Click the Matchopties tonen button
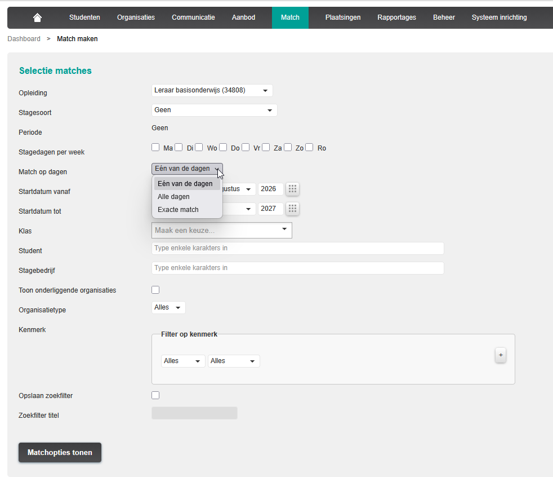The image size is (553, 477). coord(60,452)
